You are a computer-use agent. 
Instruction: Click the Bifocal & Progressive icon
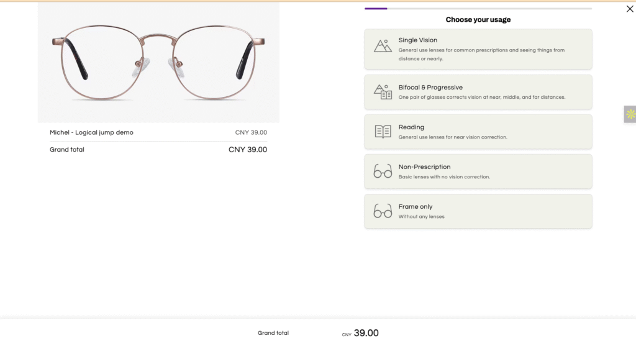coord(383,92)
